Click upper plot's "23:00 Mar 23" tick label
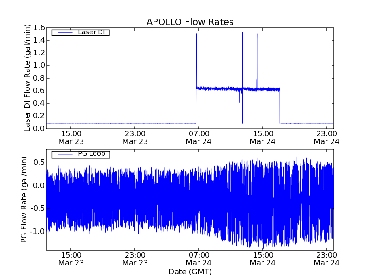This screenshot has width=371, height=278. pyautogui.click(x=135, y=138)
